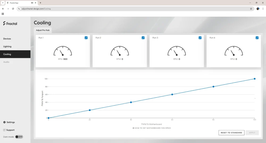Click Reset to Standard button
The image size is (266, 143).
pos(231,133)
